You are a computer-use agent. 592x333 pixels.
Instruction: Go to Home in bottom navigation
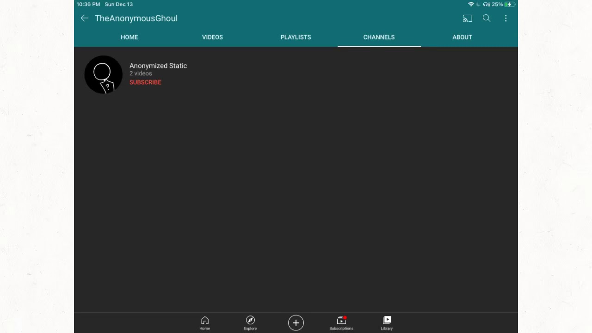pyautogui.click(x=204, y=323)
